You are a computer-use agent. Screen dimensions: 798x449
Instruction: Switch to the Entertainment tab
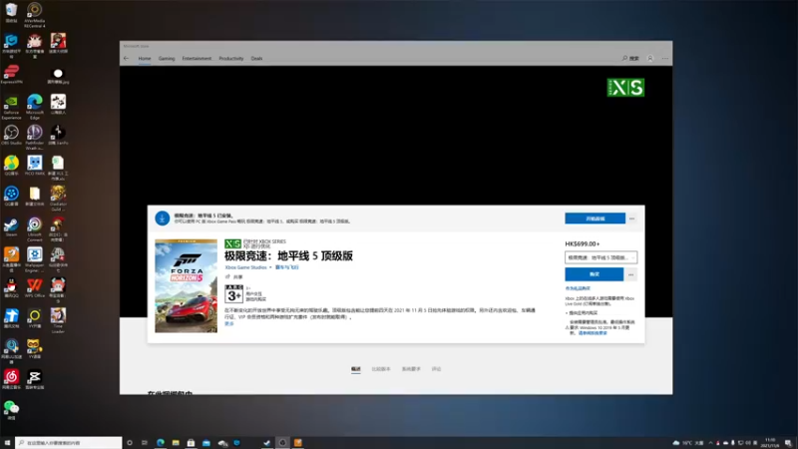coord(197,59)
